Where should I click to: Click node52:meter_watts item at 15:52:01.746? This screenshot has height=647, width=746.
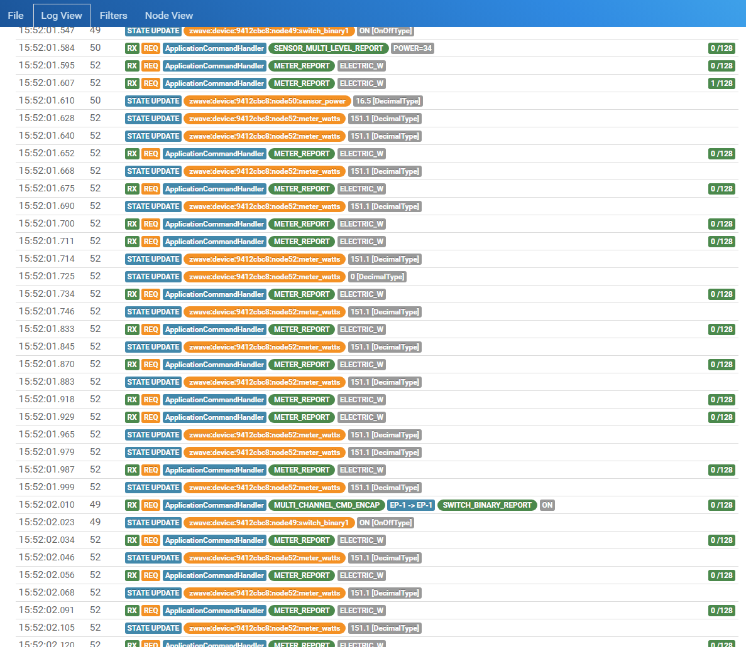tap(265, 312)
